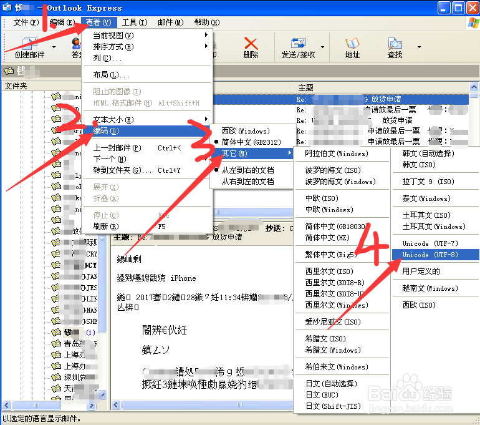
Task: Select 从右到左的文档 option
Action: (x=252, y=182)
